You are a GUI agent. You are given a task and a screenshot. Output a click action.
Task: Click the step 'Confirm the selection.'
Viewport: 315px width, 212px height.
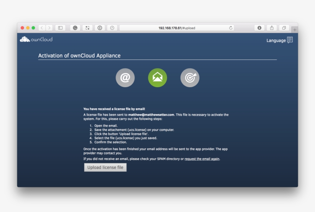click(x=111, y=142)
